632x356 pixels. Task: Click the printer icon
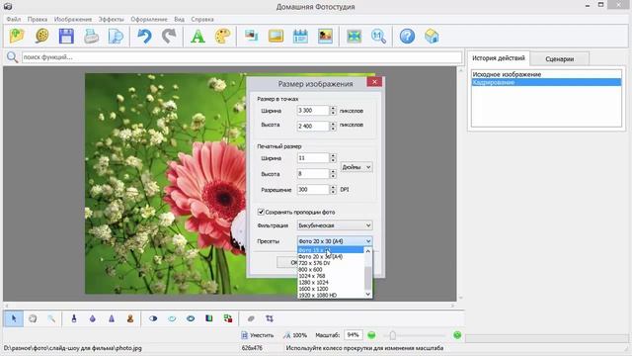pyautogui.click(x=92, y=37)
